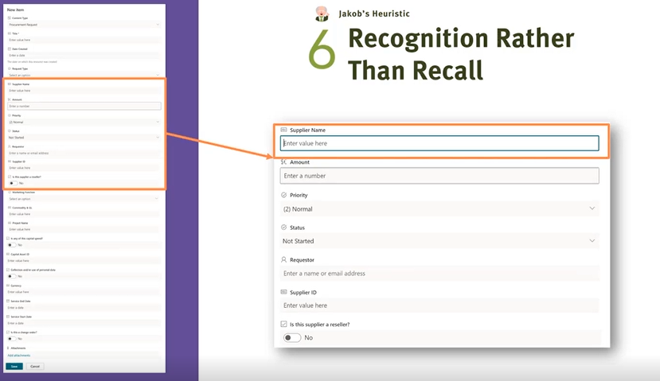Toggle the personal data collection switch
The height and width of the screenshot is (381, 660).
(12, 276)
